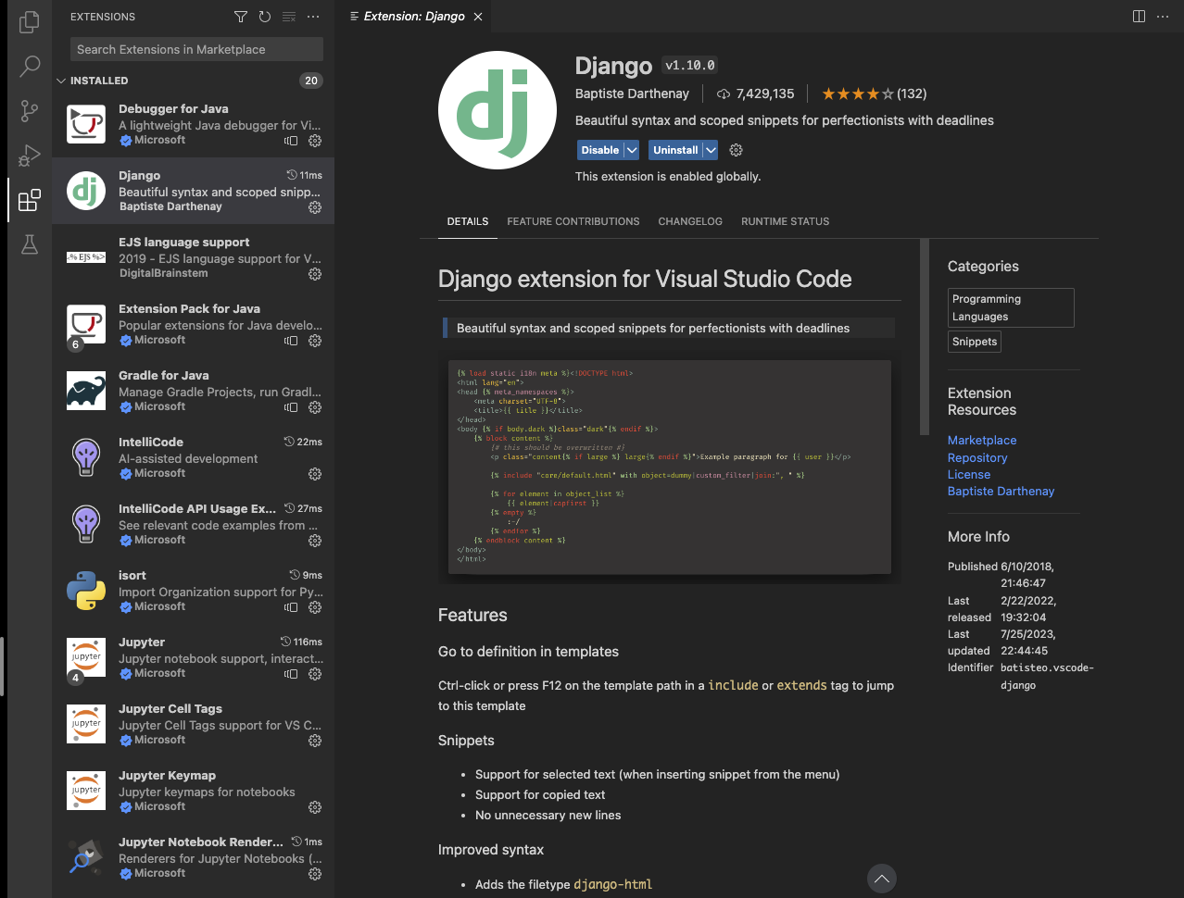Switch to the CHANGELOG tab

[690, 221]
